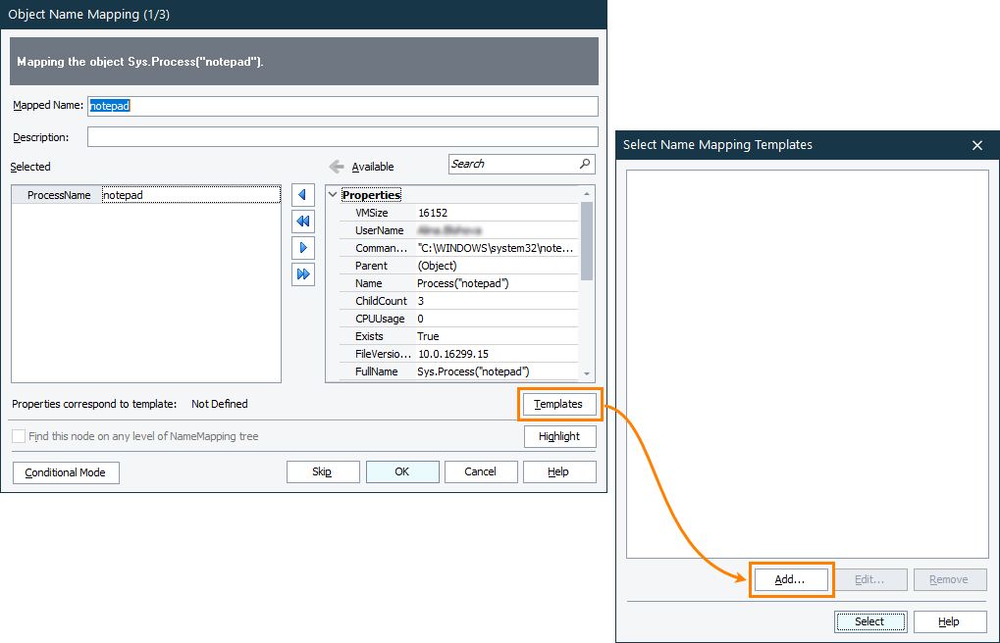The height and width of the screenshot is (643, 1000).
Task: Collapse the Properties group
Action: [x=333, y=195]
